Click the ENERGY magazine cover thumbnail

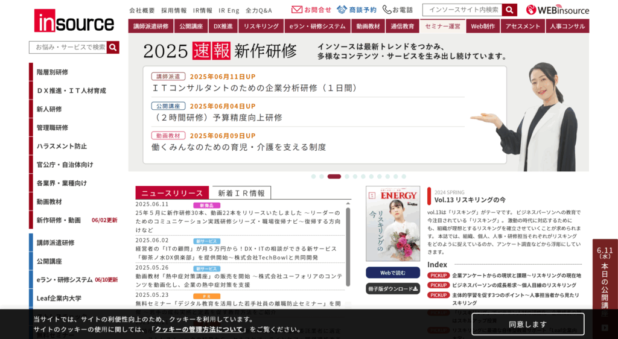click(x=392, y=223)
